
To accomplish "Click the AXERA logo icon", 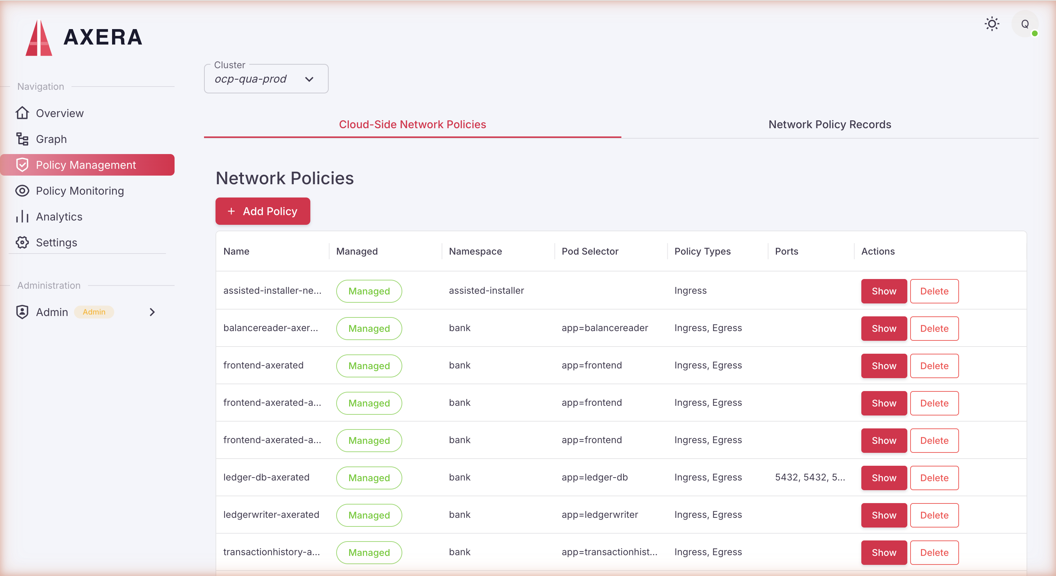I will [39, 37].
